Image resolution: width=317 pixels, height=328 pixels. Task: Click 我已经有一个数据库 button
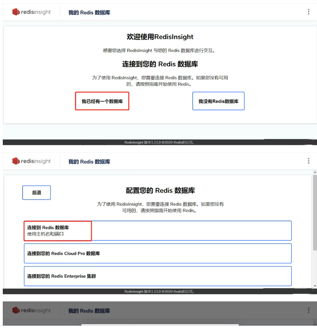(x=102, y=101)
